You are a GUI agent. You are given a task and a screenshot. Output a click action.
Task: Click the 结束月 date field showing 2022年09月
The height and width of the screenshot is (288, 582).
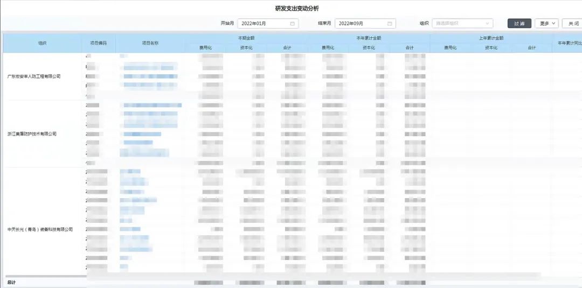click(365, 23)
